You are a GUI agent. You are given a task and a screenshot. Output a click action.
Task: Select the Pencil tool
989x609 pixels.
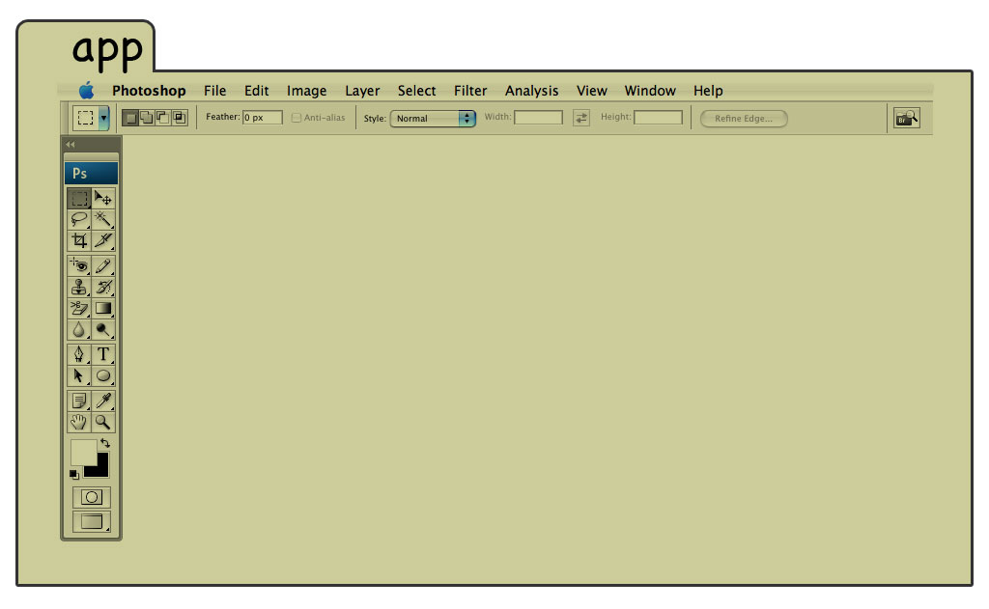(103, 266)
